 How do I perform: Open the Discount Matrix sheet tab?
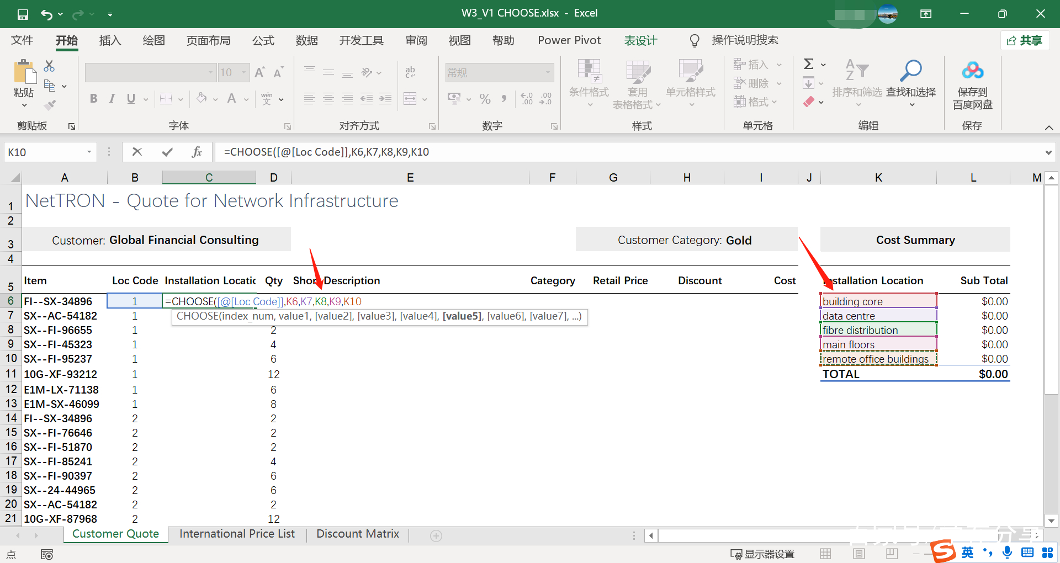[x=358, y=534]
